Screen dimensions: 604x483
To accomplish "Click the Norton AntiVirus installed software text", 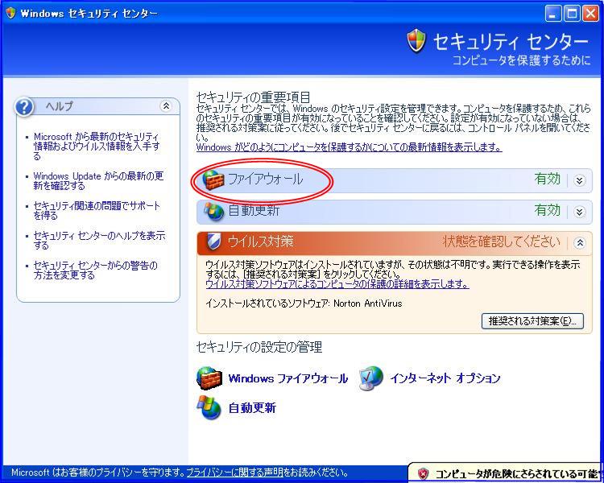I will click(x=304, y=303).
